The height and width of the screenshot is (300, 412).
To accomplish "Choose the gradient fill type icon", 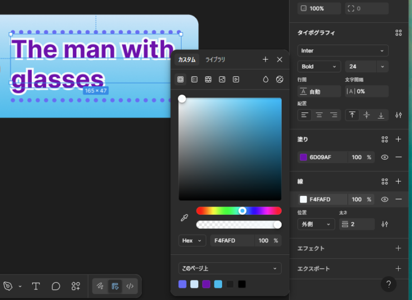I will (194, 80).
